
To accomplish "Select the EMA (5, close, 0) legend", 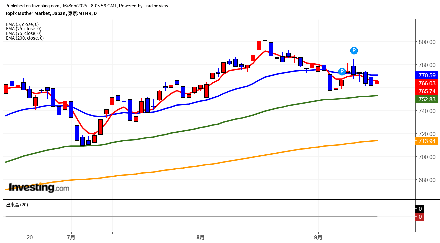I will [x=22, y=24].
